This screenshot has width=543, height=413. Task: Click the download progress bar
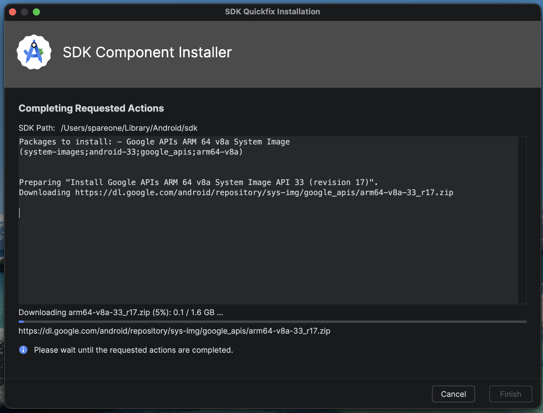272,322
